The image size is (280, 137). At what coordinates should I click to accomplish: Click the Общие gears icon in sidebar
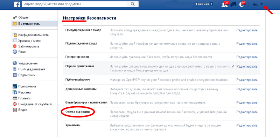click(15, 17)
